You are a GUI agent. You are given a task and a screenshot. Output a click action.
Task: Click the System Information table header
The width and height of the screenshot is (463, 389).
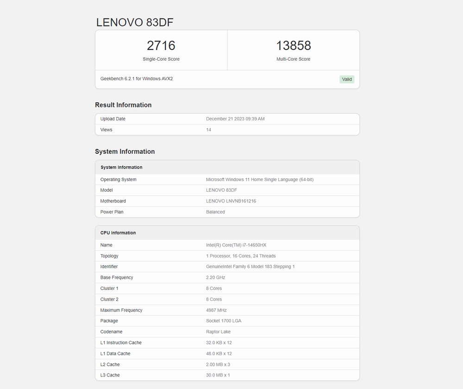(121, 167)
